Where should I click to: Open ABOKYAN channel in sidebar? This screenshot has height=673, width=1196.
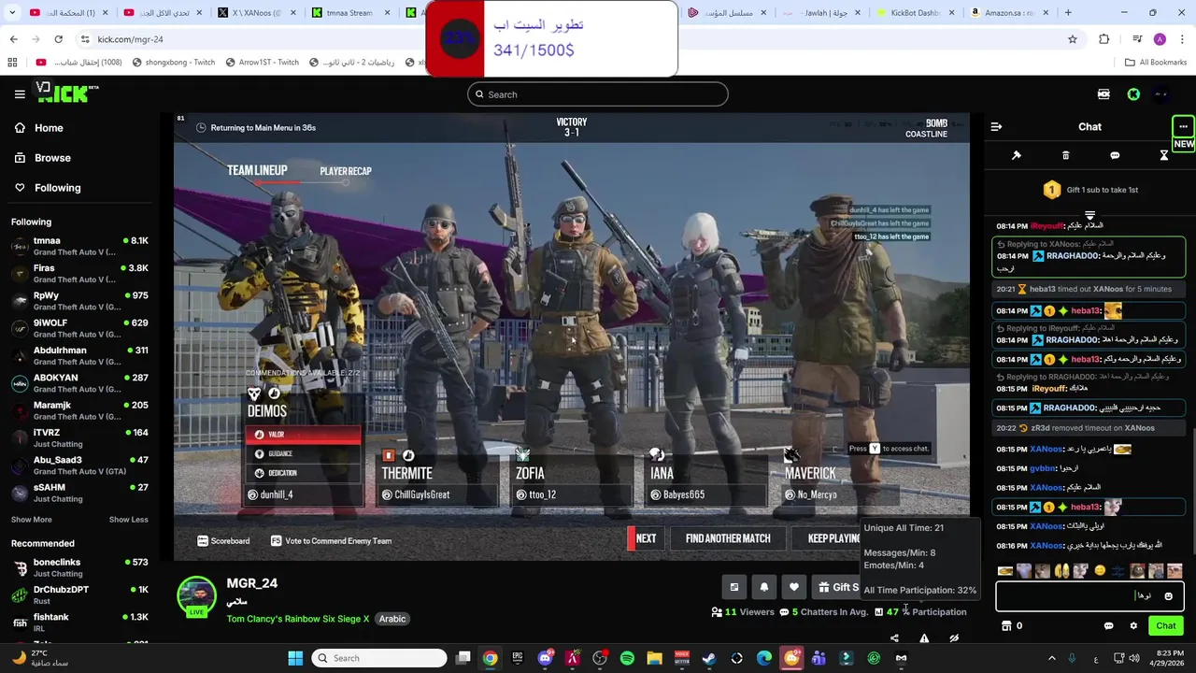coord(79,383)
